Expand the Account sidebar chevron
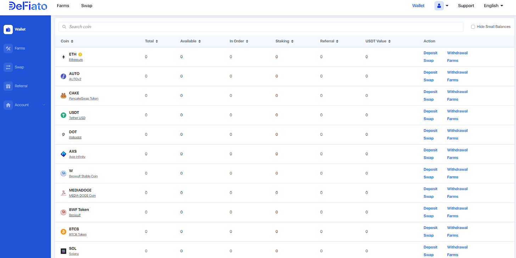The image size is (516, 258). [44, 105]
